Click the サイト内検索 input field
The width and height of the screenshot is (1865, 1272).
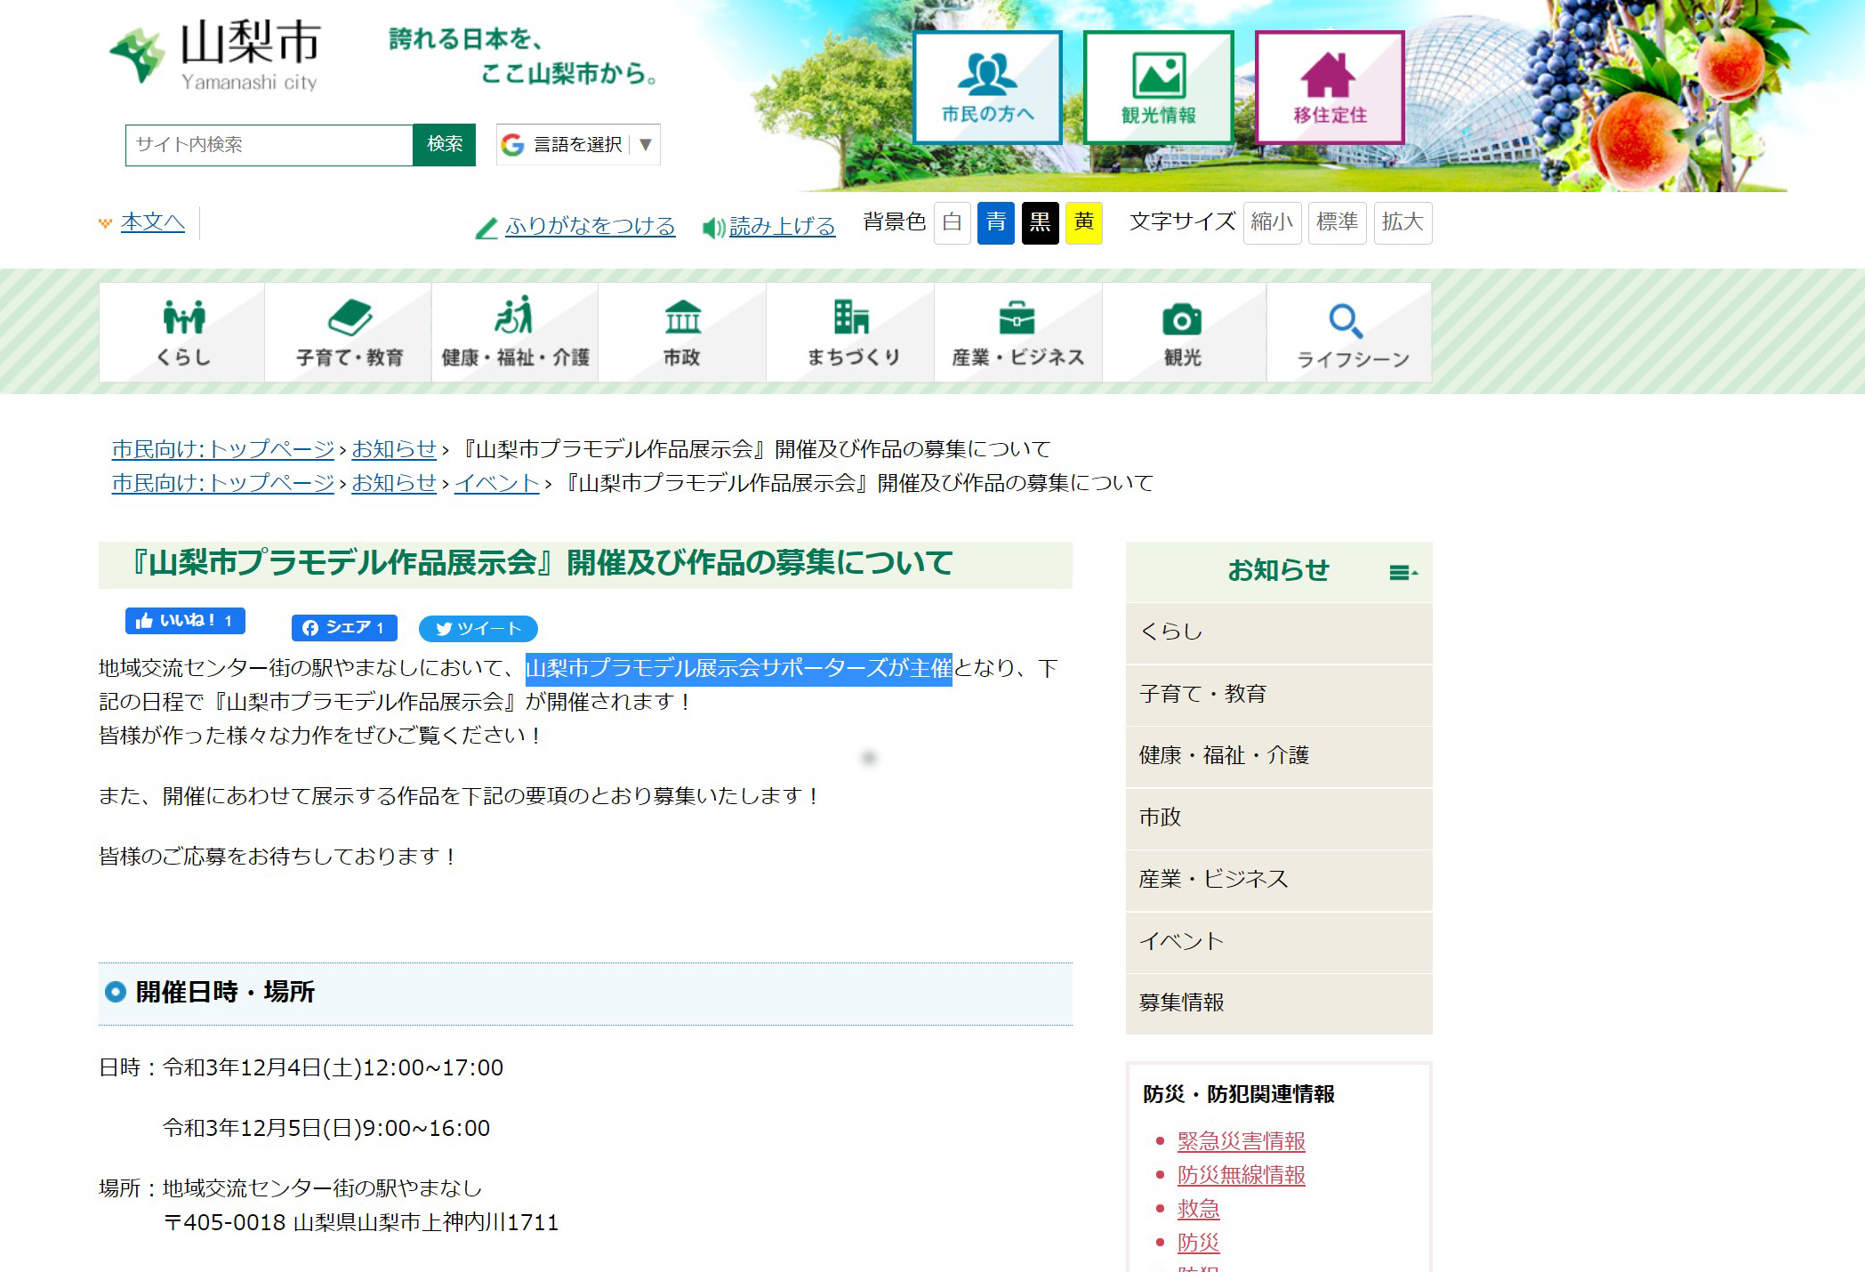click(x=269, y=145)
